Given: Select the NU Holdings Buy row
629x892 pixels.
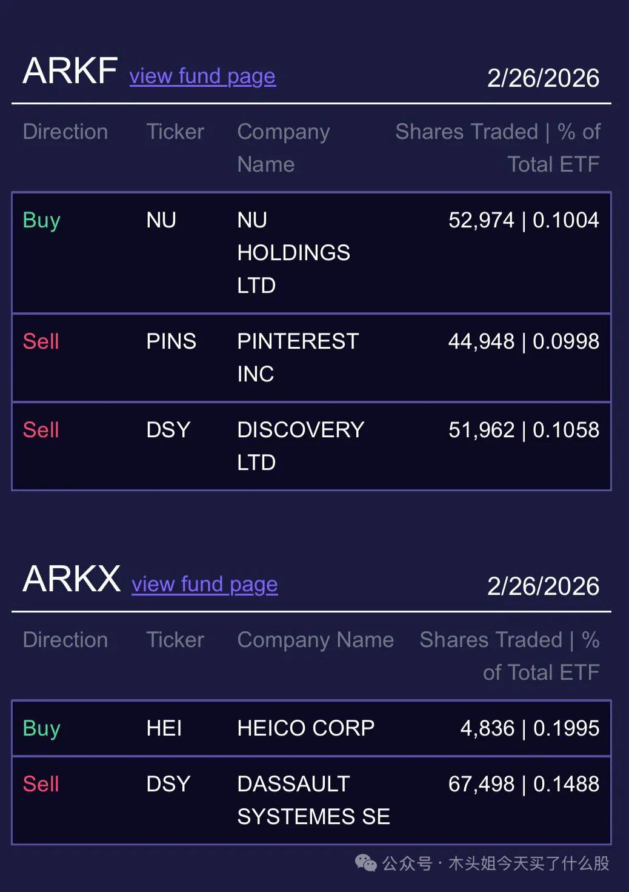Looking at the screenshot, I should point(311,252).
